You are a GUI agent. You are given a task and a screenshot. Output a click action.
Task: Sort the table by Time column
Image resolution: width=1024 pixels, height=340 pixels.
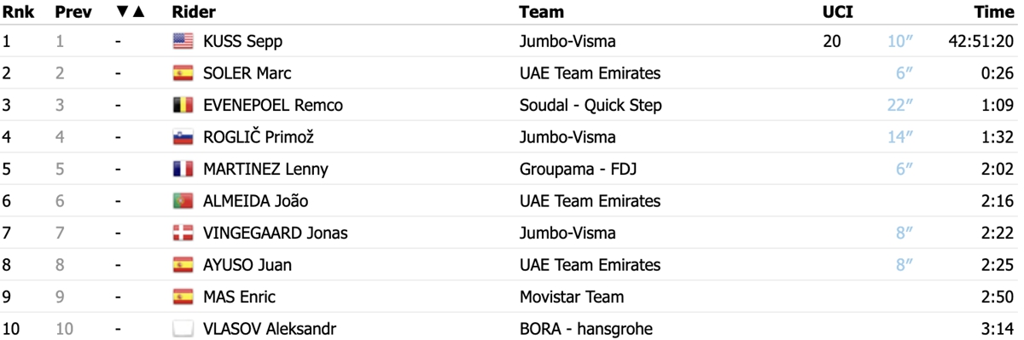click(994, 12)
